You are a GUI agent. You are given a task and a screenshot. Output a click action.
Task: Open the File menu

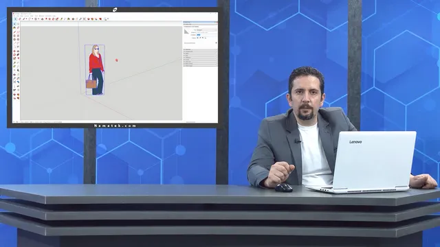click(14, 16)
